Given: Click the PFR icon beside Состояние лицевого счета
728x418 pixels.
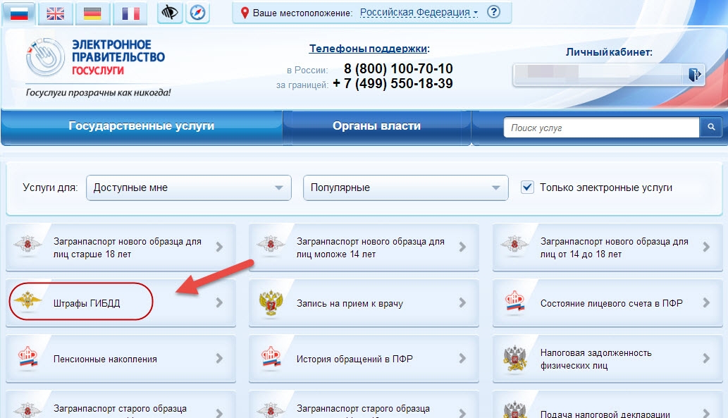Looking at the screenshot, I should point(514,302).
